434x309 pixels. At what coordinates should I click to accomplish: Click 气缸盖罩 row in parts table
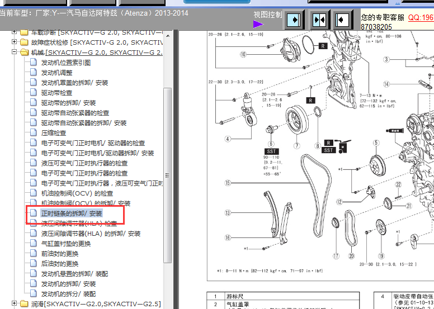click(x=283, y=305)
